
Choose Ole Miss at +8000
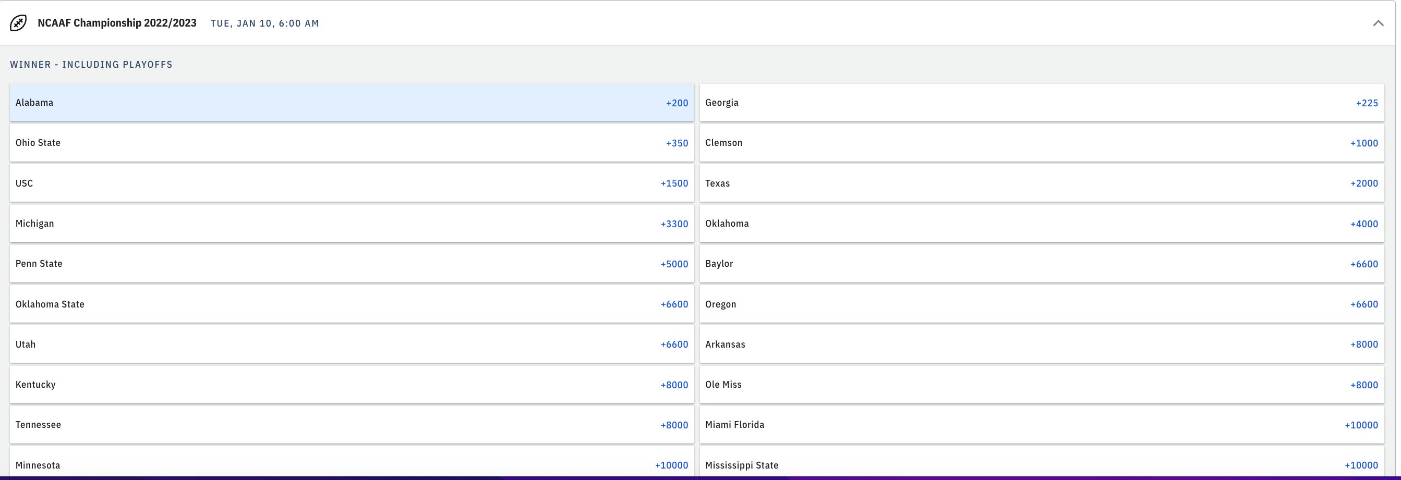point(1041,384)
